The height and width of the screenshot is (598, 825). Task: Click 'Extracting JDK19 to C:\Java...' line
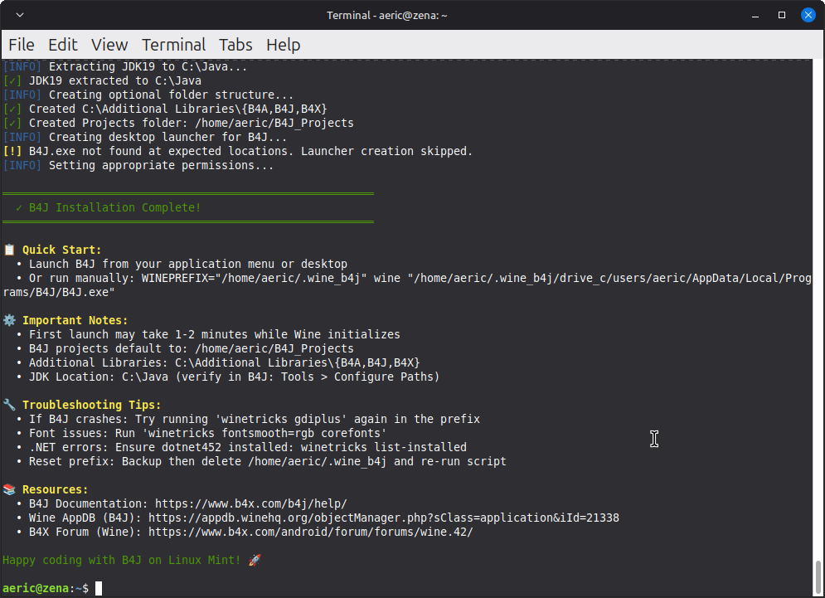point(125,66)
